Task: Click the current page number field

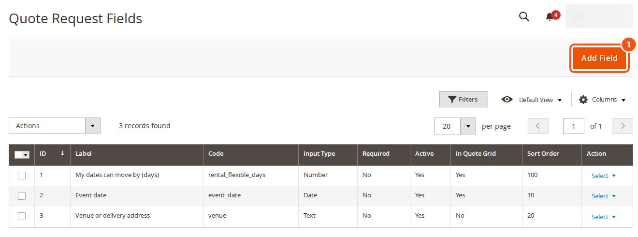Action: pos(574,126)
